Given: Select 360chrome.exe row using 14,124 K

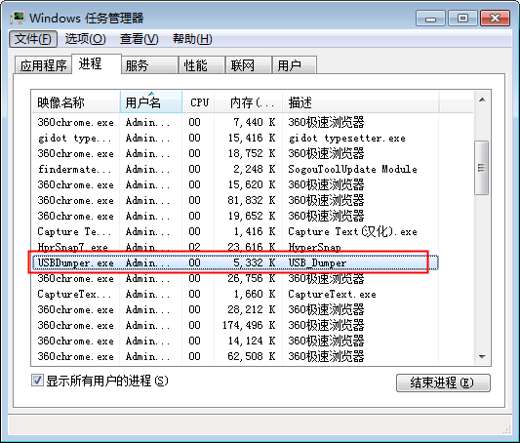Looking at the screenshot, I should 235,341.
